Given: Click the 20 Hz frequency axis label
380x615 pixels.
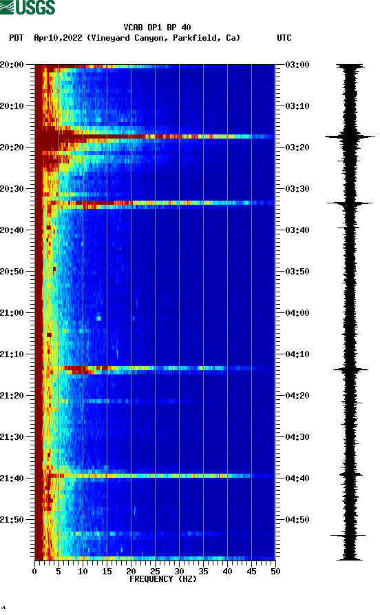Looking at the screenshot, I should pyautogui.click(x=131, y=572).
